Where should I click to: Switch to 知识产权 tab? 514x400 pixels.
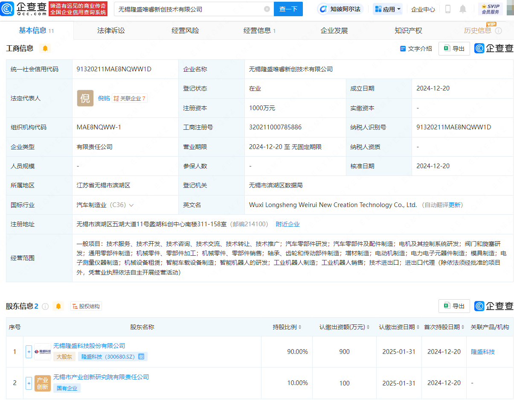(408, 31)
